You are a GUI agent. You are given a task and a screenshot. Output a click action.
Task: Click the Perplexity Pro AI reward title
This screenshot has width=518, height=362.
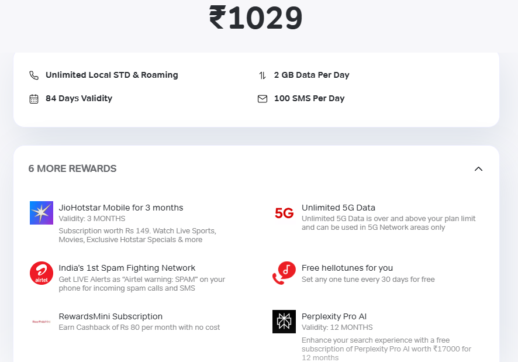tap(334, 316)
